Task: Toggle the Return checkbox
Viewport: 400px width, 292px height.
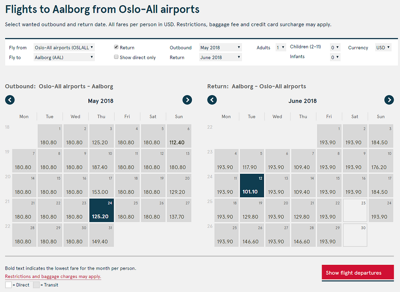Action: (x=116, y=47)
